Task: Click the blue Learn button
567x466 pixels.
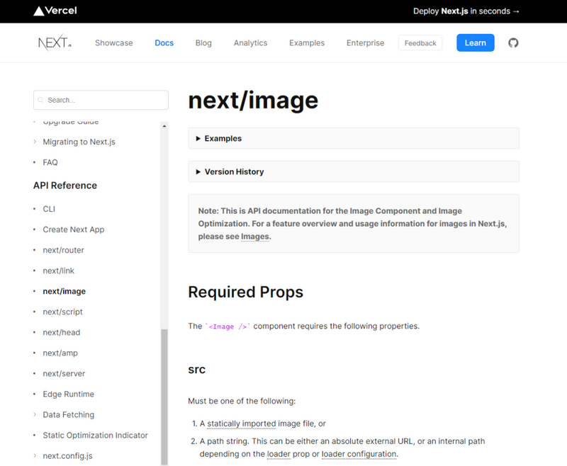Action: tap(475, 42)
